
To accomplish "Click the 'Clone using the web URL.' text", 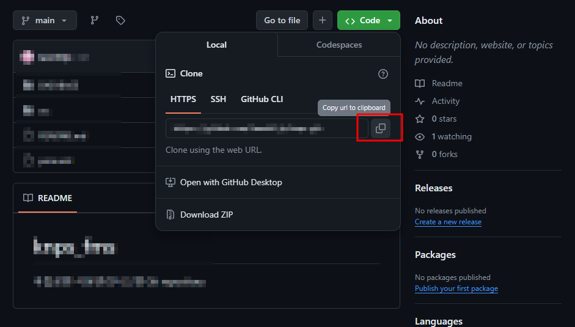I will point(213,150).
